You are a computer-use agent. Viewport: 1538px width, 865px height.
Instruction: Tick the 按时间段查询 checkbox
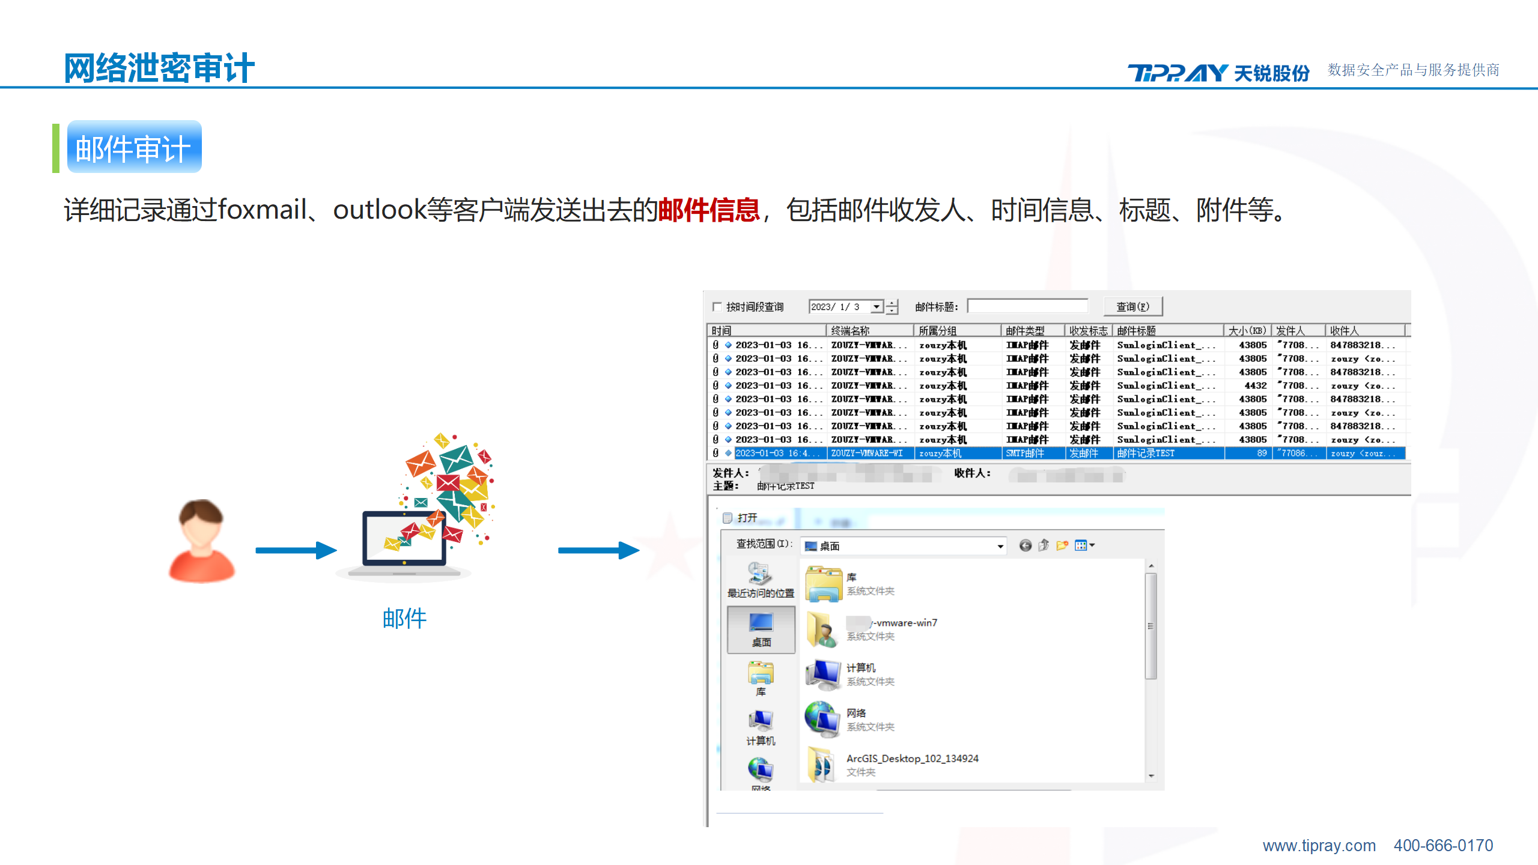tap(717, 307)
